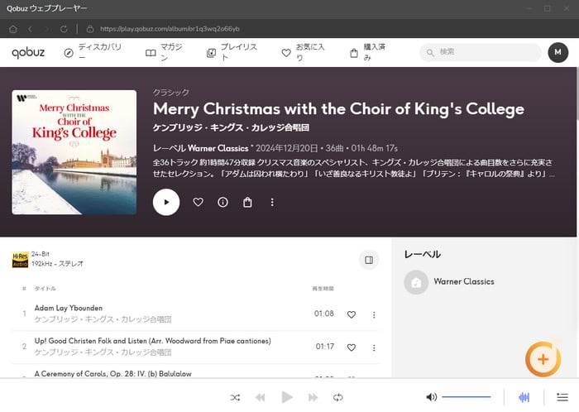Play A Ceremony of Carols Balulalow track
The width and height of the screenshot is (579, 412).
113,373
